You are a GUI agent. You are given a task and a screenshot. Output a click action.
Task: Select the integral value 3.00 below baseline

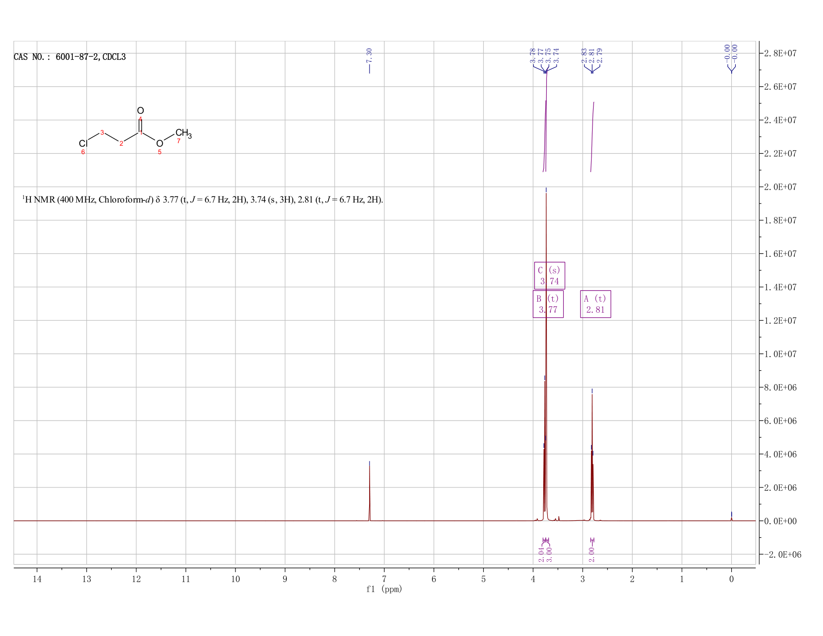point(549,554)
